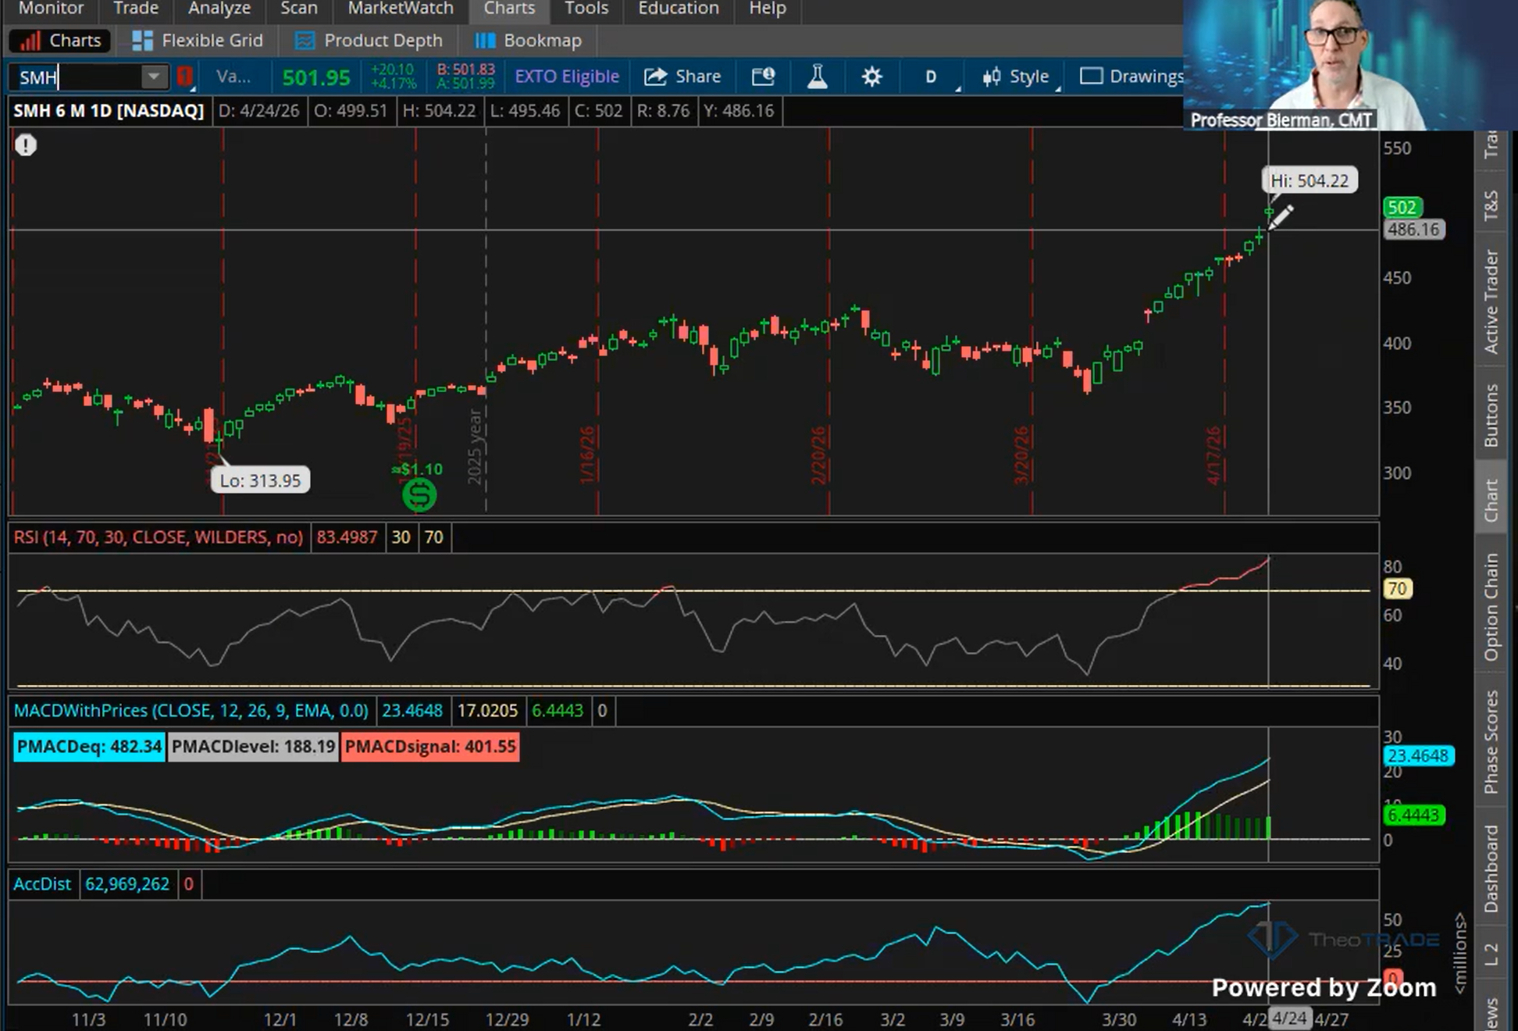
Task: Open the Analyze tab
Action: click(219, 9)
